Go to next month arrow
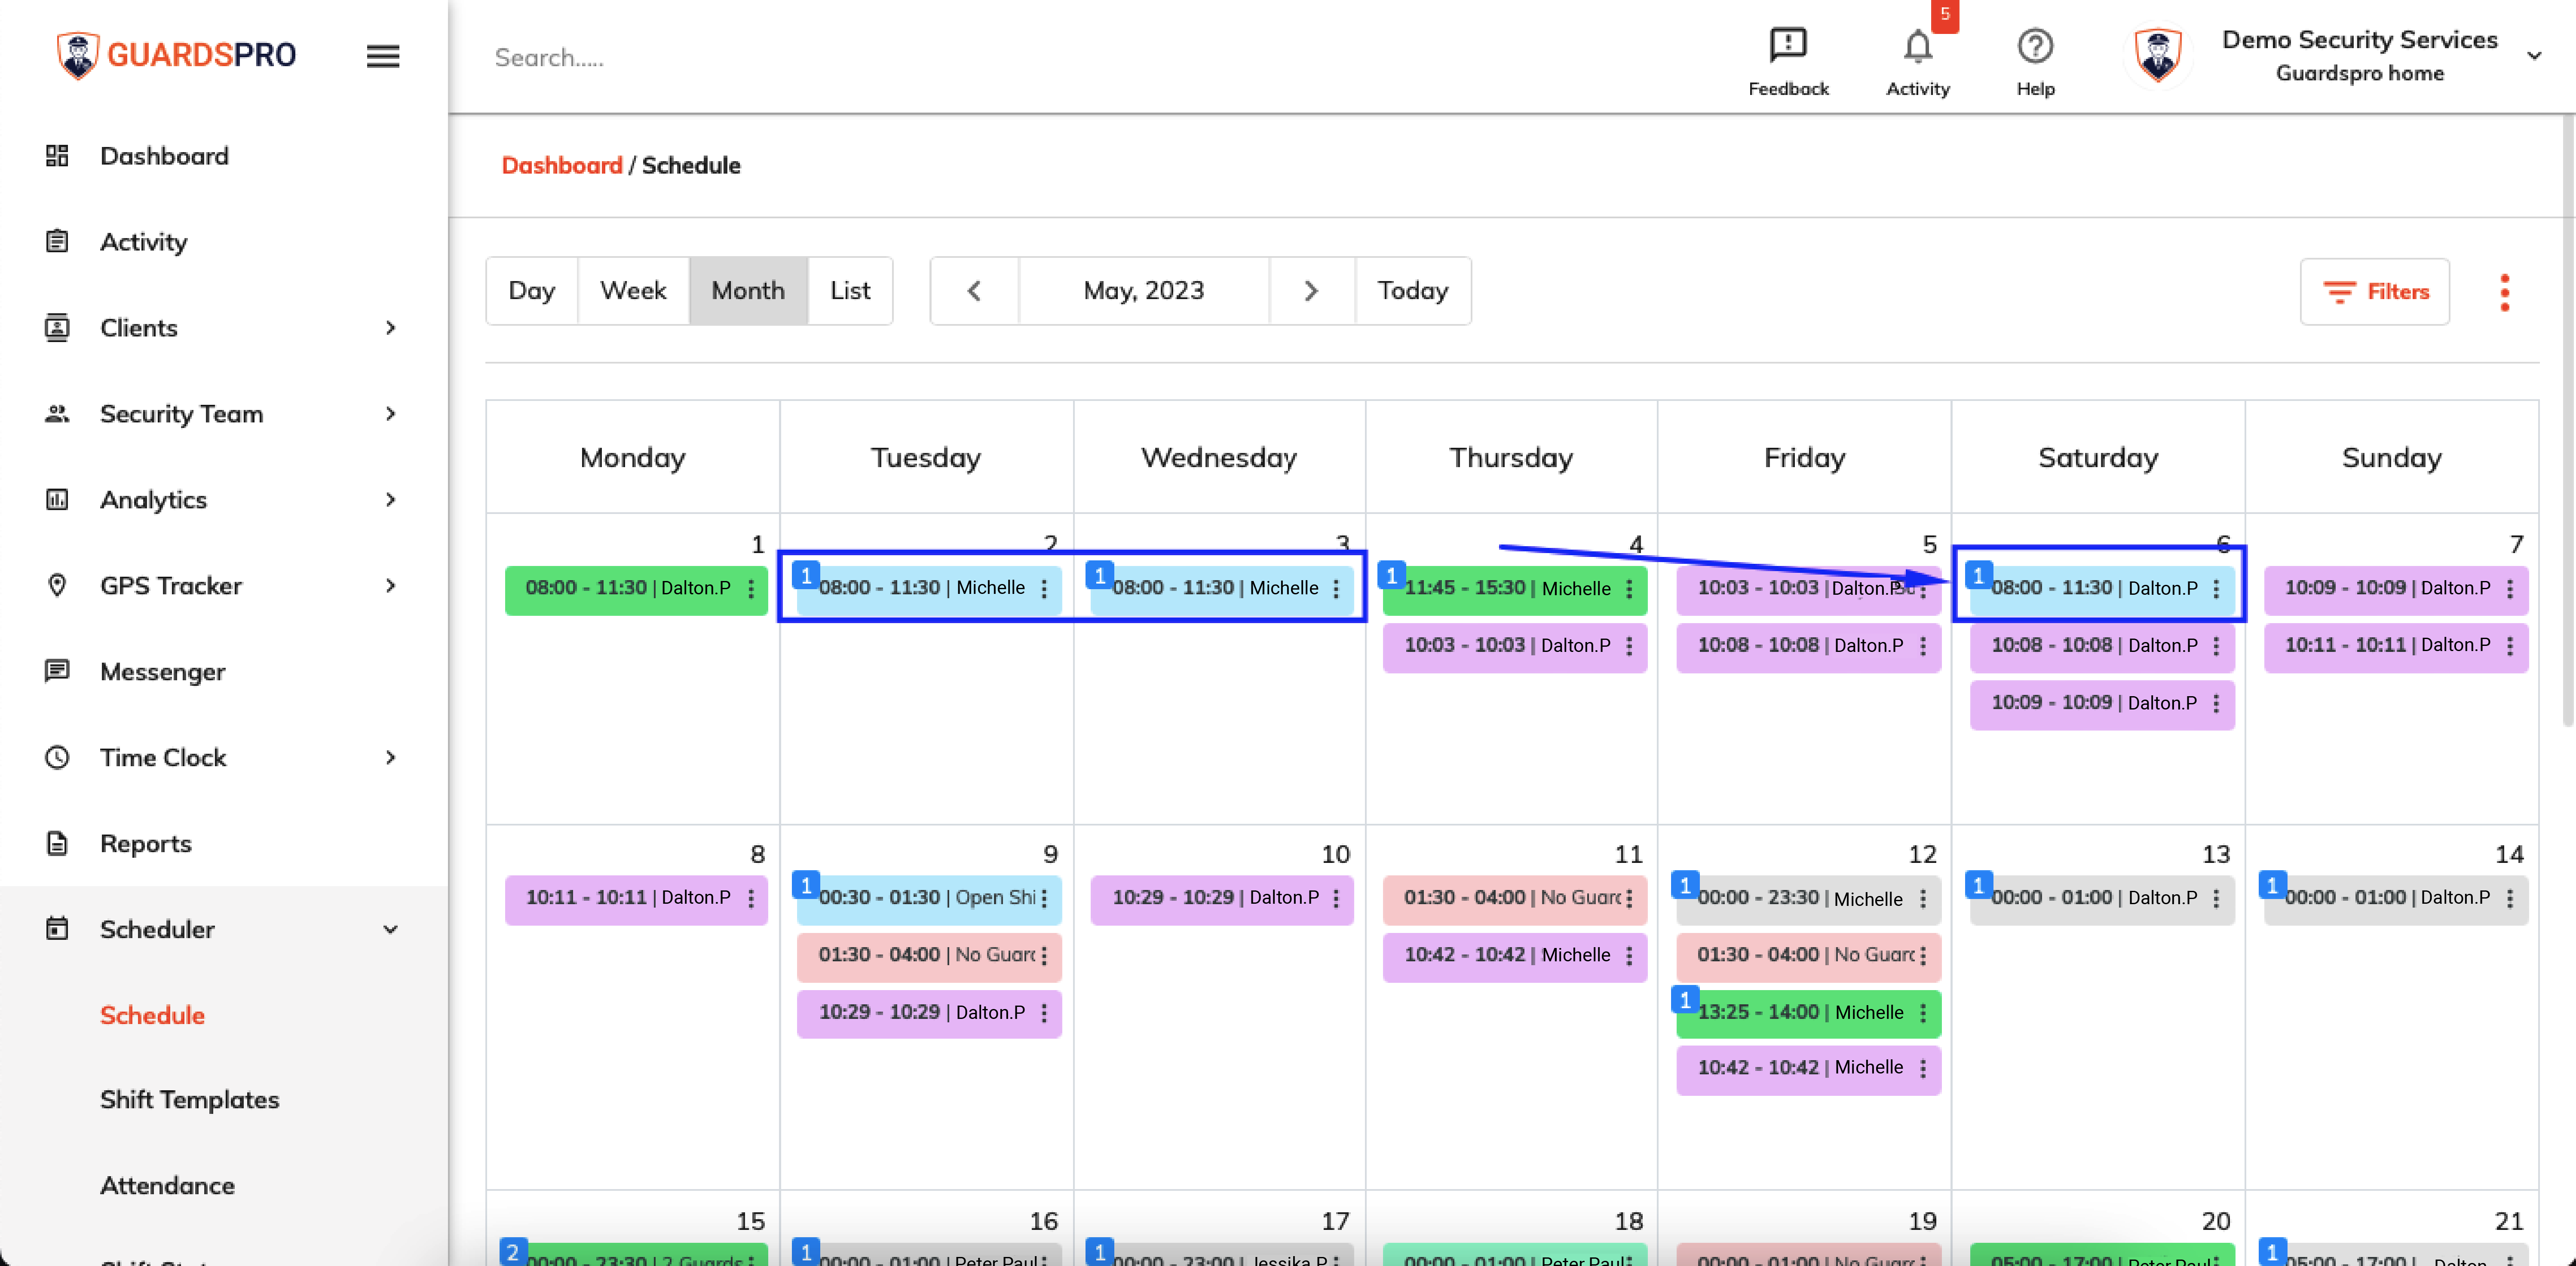Viewport: 2576px width, 1266px height. tap(1311, 291)
